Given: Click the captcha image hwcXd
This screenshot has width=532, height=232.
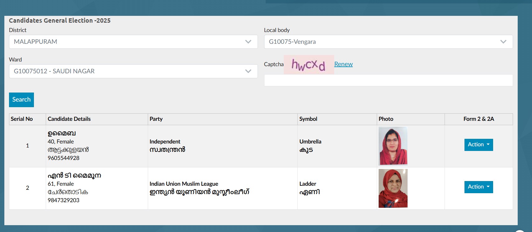Looking at the screenshot, I should tap(308, 65).
